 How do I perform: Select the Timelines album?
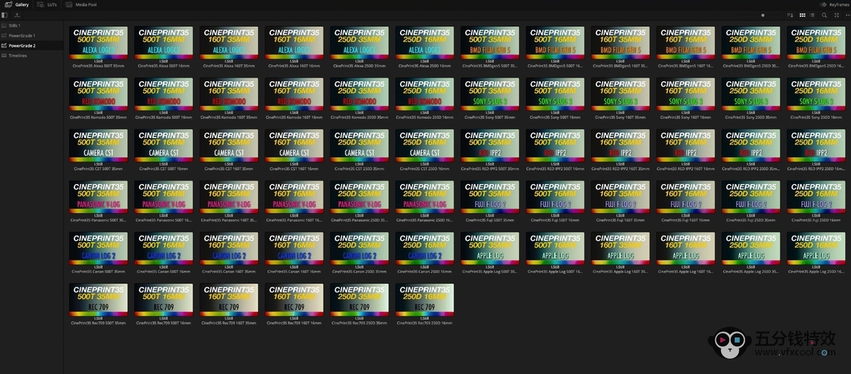pos(32,55)
